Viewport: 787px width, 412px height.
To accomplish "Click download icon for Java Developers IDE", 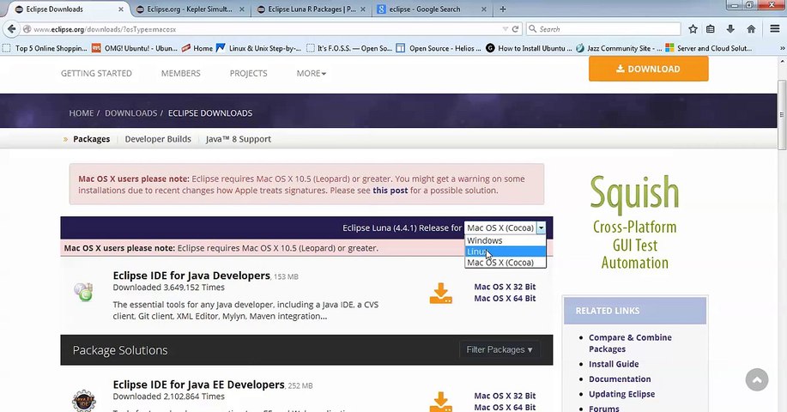I will (440, 293).
